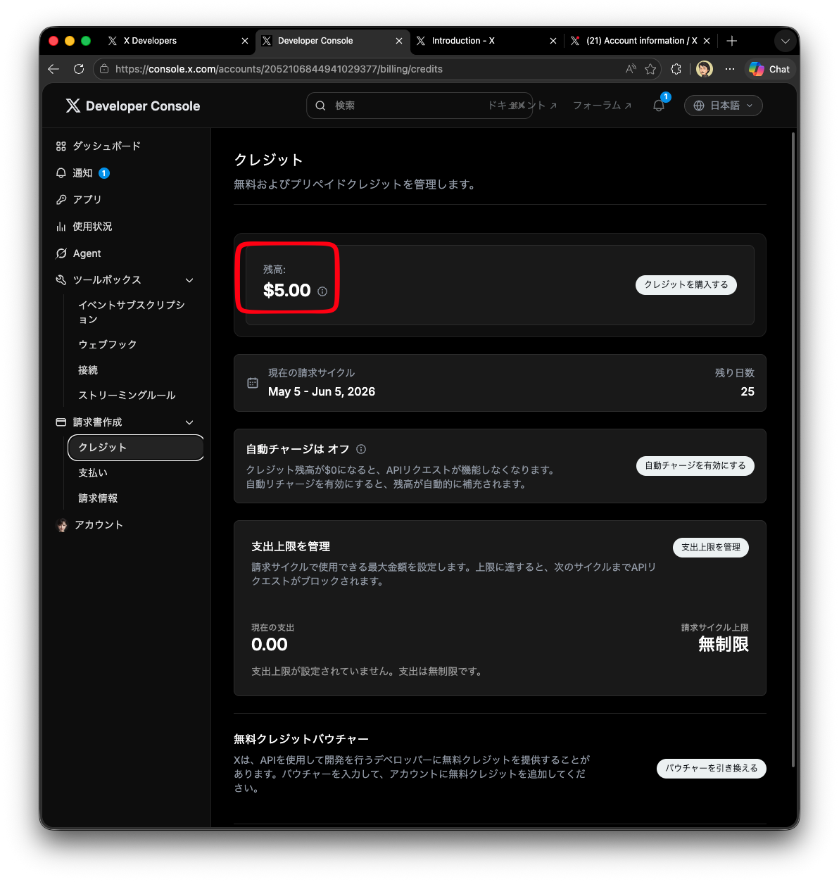This screenshot has height=882, width=839.
Task: Click the bar chart icon beside 使用状況
Action: pos(61,227)
